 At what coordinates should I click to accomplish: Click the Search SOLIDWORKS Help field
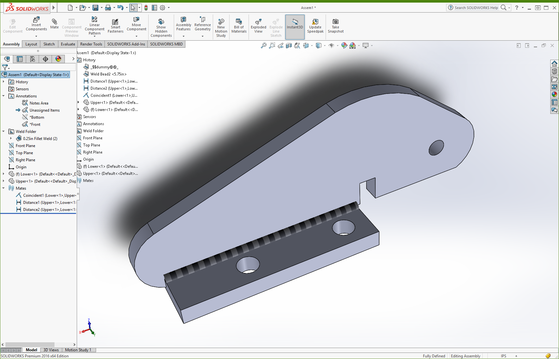point(476,8)
